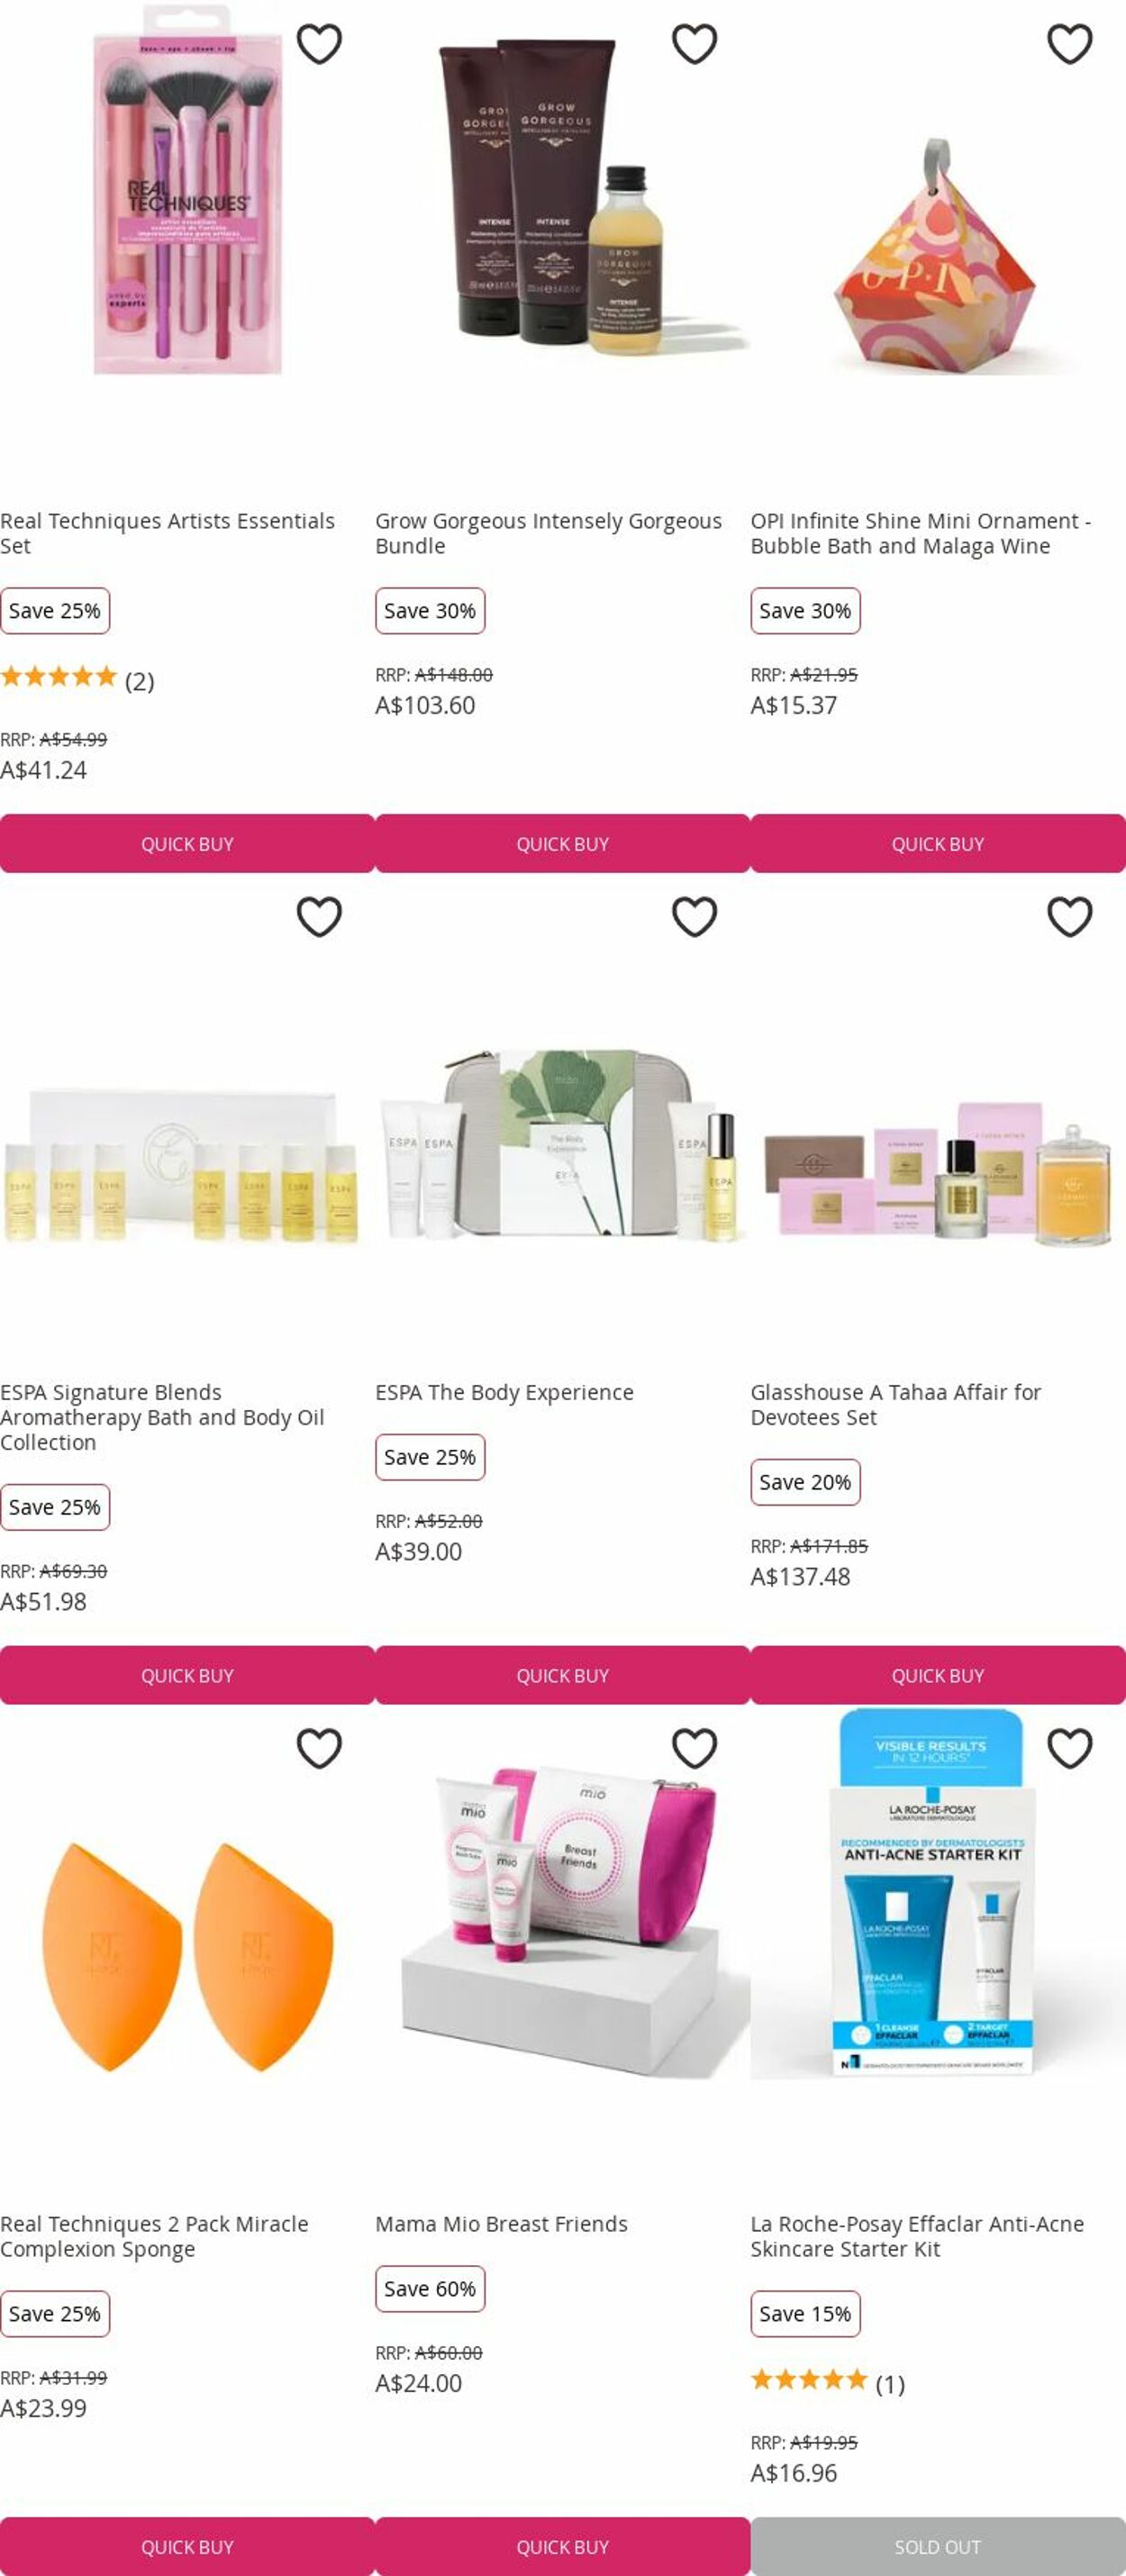Quick buy the OPI Mini Ornament

[x=938, y=844]
